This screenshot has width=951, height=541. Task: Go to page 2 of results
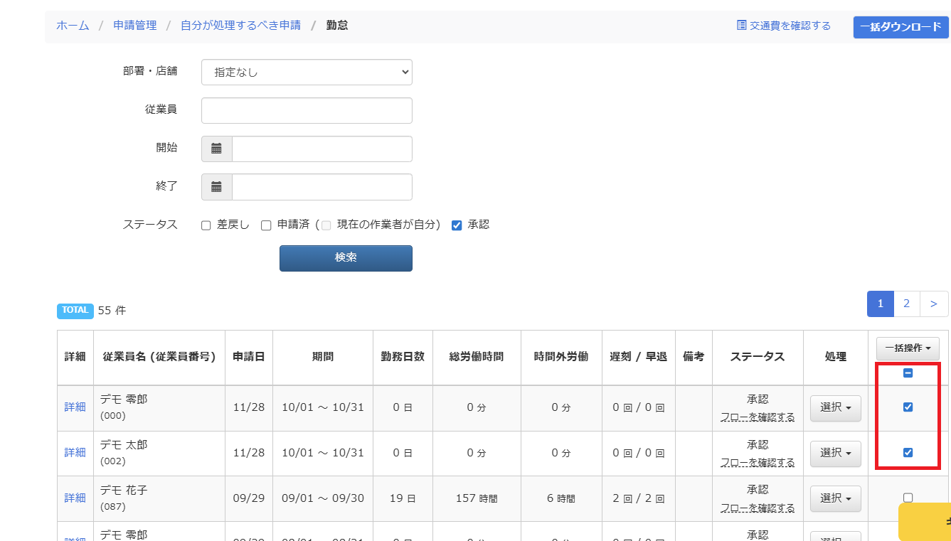point(906,304)
